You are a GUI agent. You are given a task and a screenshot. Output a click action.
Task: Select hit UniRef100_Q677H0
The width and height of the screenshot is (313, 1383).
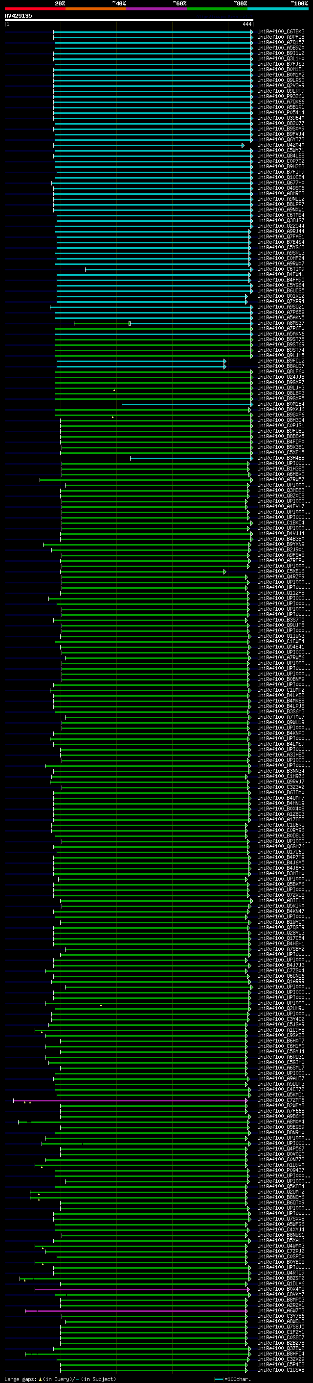pyautogui.click(x=281, y=183)
